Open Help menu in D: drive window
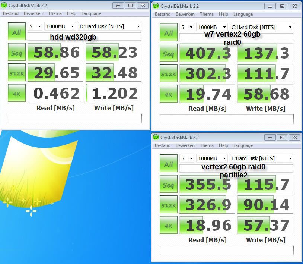This screenshot has width=303, height=264. coord(71,13)
